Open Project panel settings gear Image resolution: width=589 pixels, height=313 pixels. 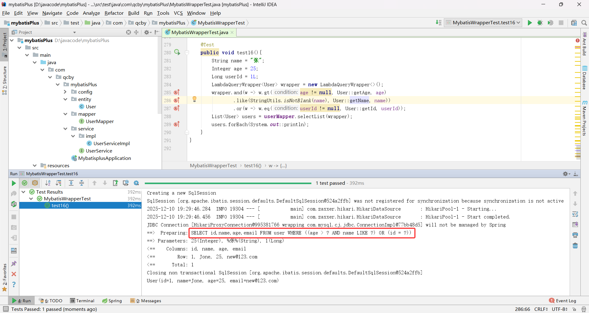[147, 32]
